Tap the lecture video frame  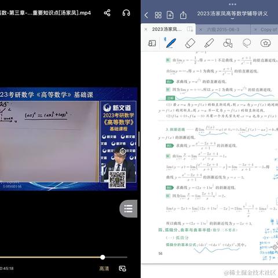click(68, 139)
